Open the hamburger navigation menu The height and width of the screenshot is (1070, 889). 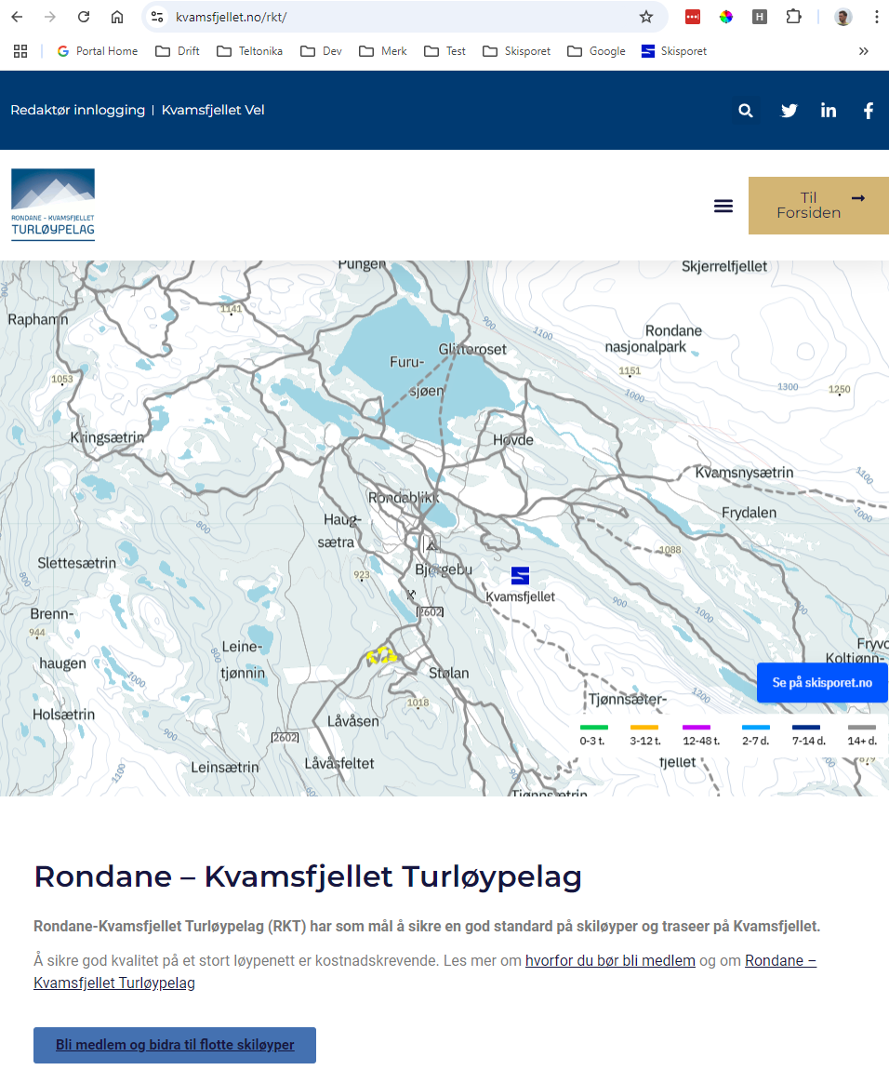[723, 206]
